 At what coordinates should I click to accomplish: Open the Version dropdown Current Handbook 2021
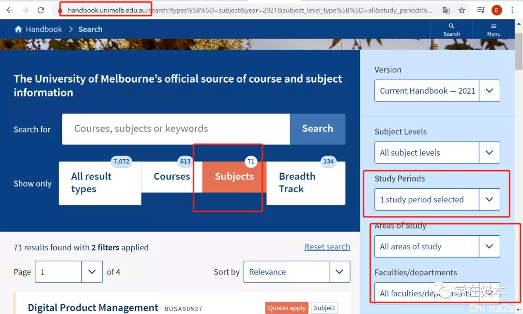coord(437,90)
